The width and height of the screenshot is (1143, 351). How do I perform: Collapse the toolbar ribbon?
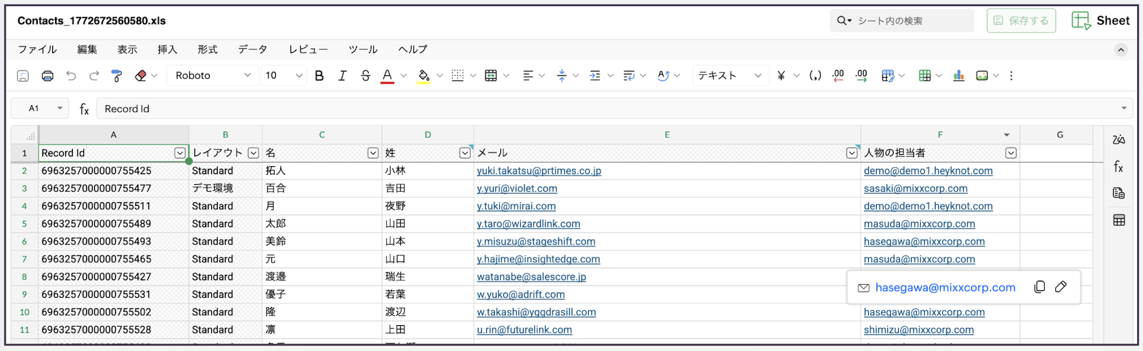point(1121,49)
